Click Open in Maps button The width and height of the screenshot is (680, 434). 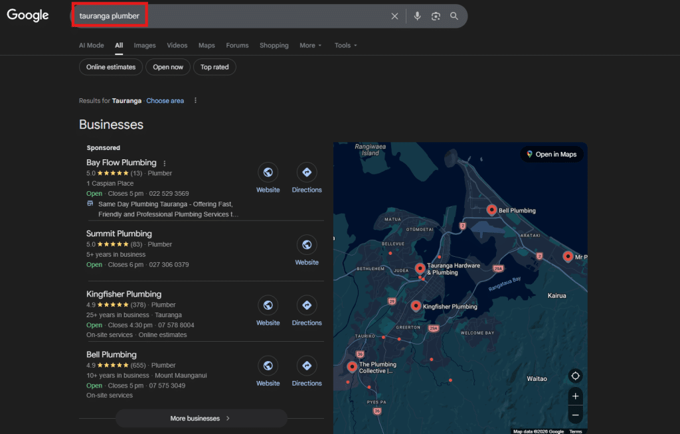pyautogui.click(x=552, y=155)
